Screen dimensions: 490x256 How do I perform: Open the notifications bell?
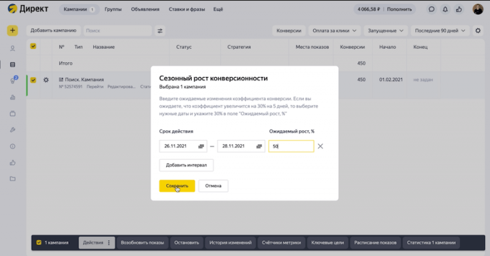click(445, 10)
